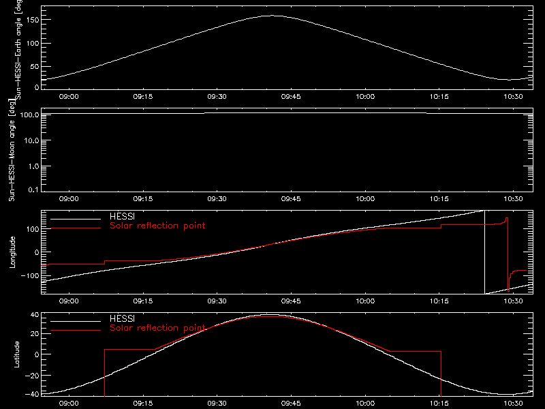Click Solar reflection point legend in Longitude plot

click(157, 226)
